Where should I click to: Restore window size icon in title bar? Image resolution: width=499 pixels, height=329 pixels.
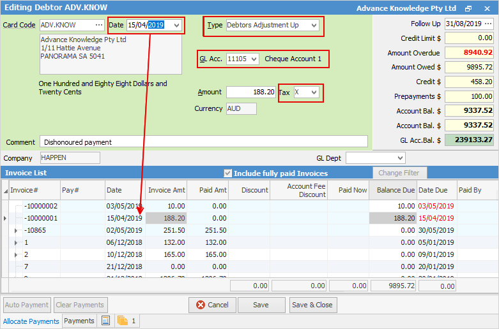coord(468,8)
